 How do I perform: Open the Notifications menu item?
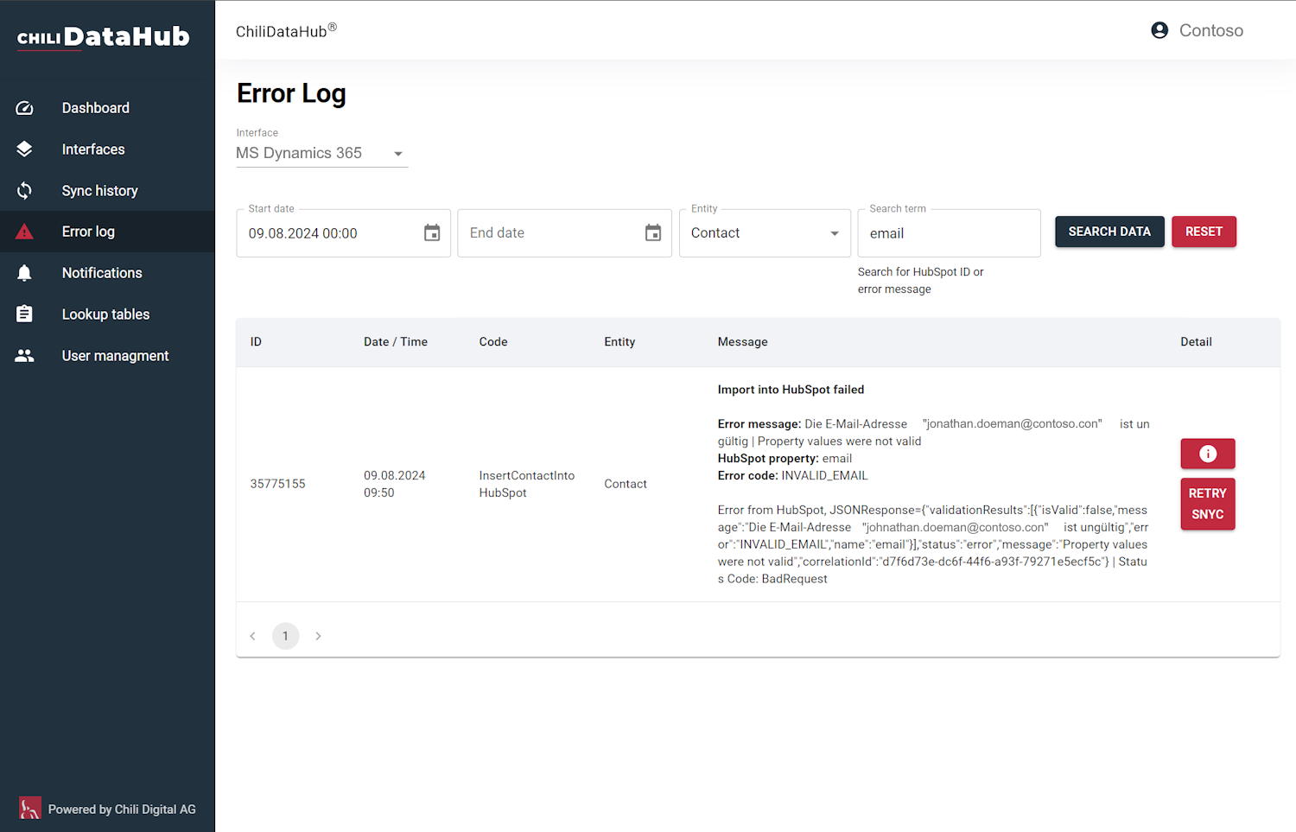point(107,273)
